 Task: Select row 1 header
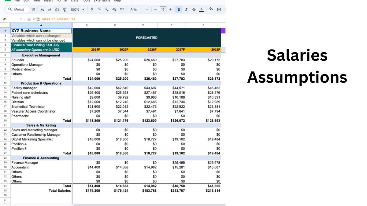click(5, 31)
